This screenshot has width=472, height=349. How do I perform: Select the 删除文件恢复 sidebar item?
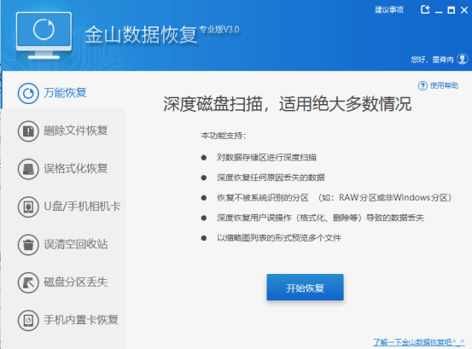[x=63, y=131]
